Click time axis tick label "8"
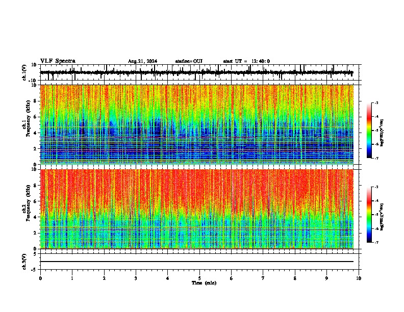 click(x=295, y=278)
